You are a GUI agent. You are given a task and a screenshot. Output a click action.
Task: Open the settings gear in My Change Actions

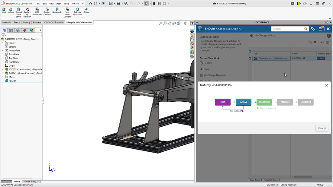(315, 42)
